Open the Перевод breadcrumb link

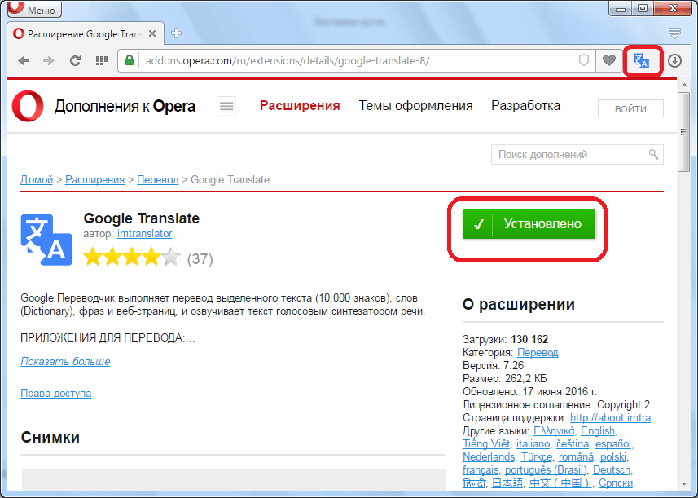tap(157, 180)
